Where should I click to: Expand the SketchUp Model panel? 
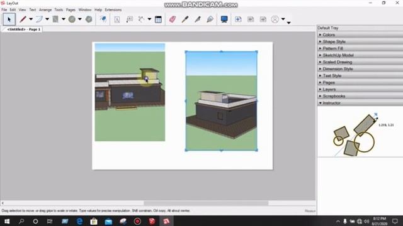[x=360, y=55]
